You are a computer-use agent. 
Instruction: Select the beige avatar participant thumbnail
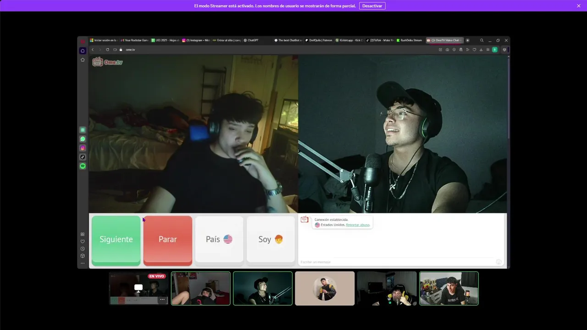325,288
